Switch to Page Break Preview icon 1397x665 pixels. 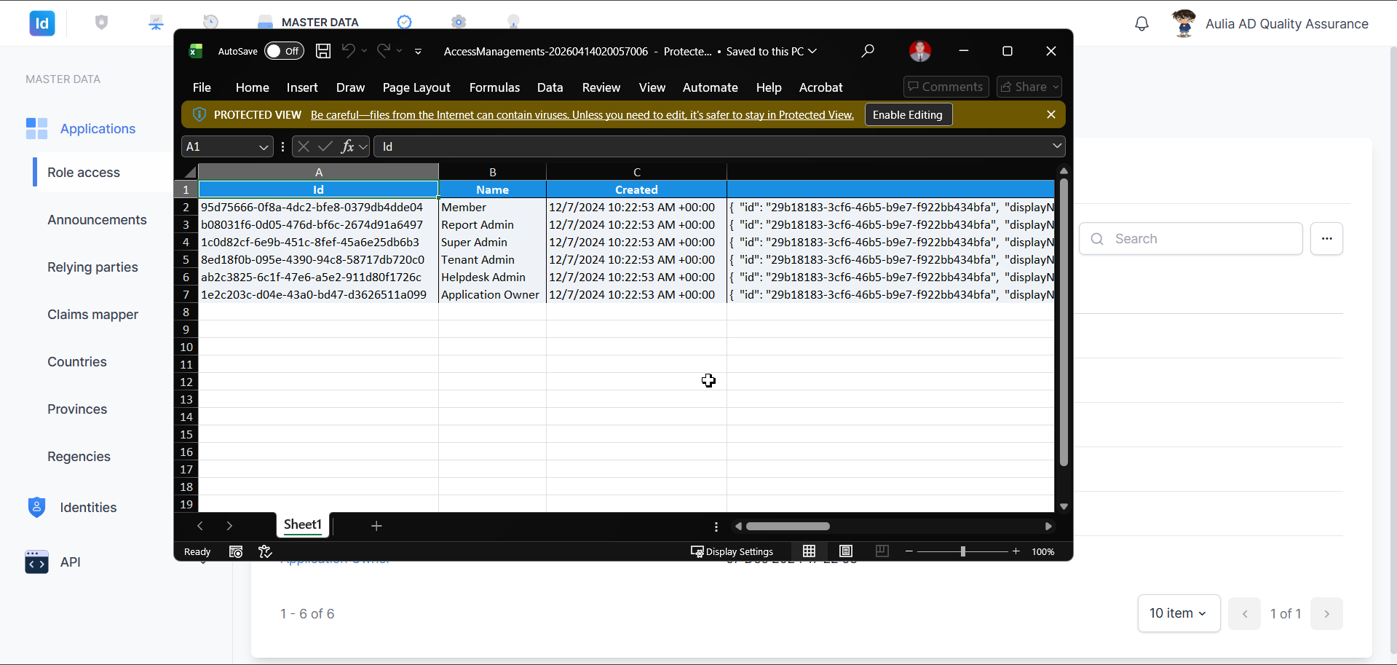point(882,551)
